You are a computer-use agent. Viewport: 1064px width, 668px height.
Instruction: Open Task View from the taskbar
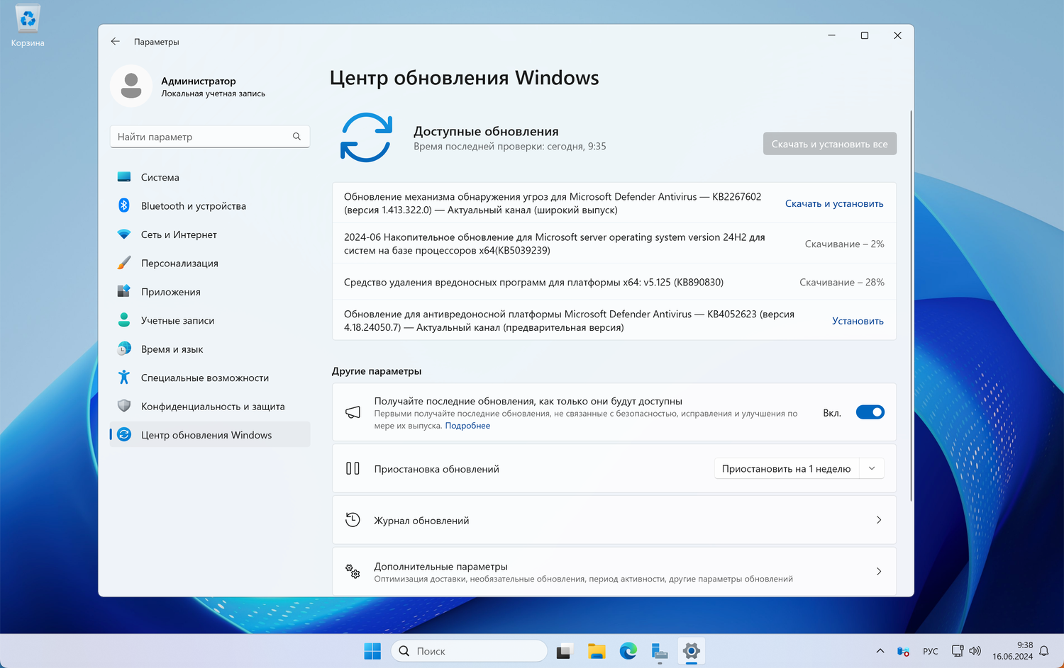click(565, 651)
